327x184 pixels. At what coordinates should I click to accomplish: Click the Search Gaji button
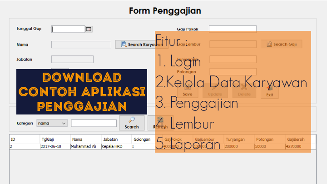click(x=281, y=44)
